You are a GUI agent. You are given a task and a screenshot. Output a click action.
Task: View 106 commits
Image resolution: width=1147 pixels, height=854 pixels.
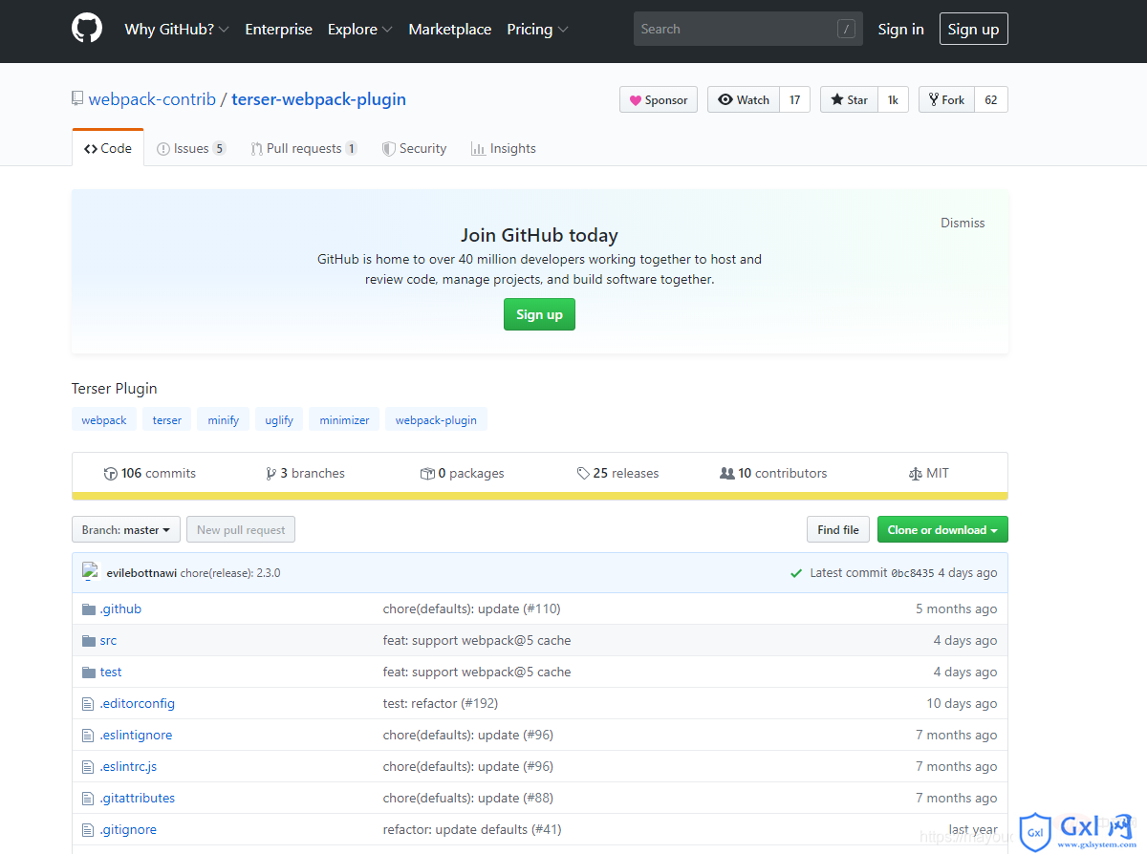point(150,473)
